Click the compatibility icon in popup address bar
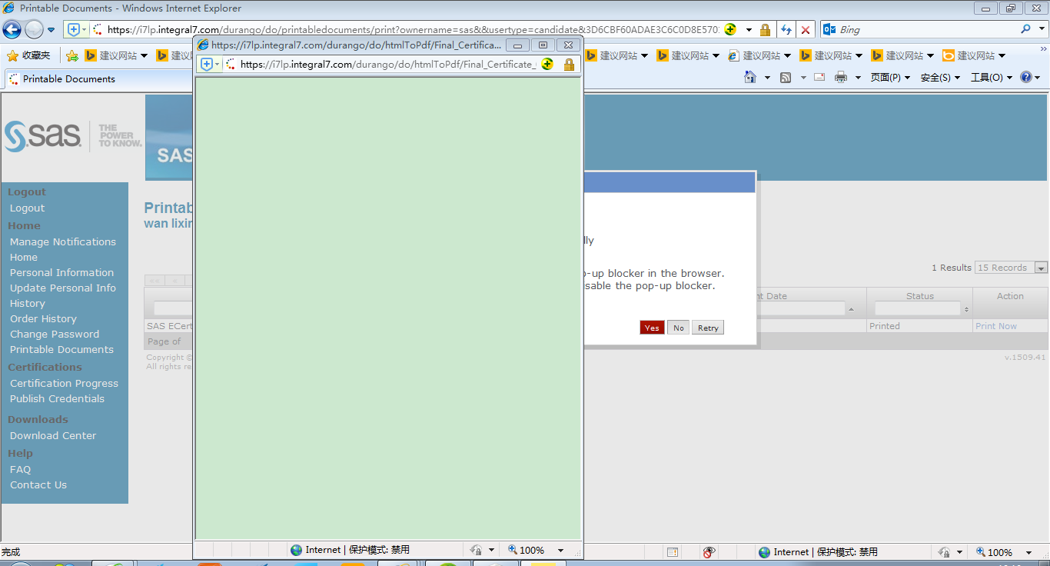The height and width of the screenshot is (566, 1050). coord(547,64)
